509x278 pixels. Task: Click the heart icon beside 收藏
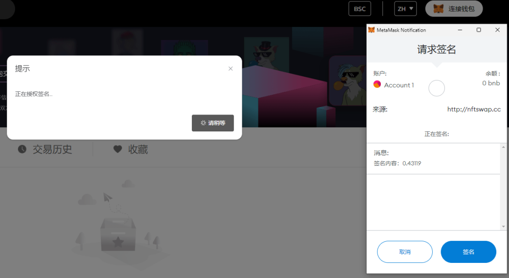[x=118, y=149]
